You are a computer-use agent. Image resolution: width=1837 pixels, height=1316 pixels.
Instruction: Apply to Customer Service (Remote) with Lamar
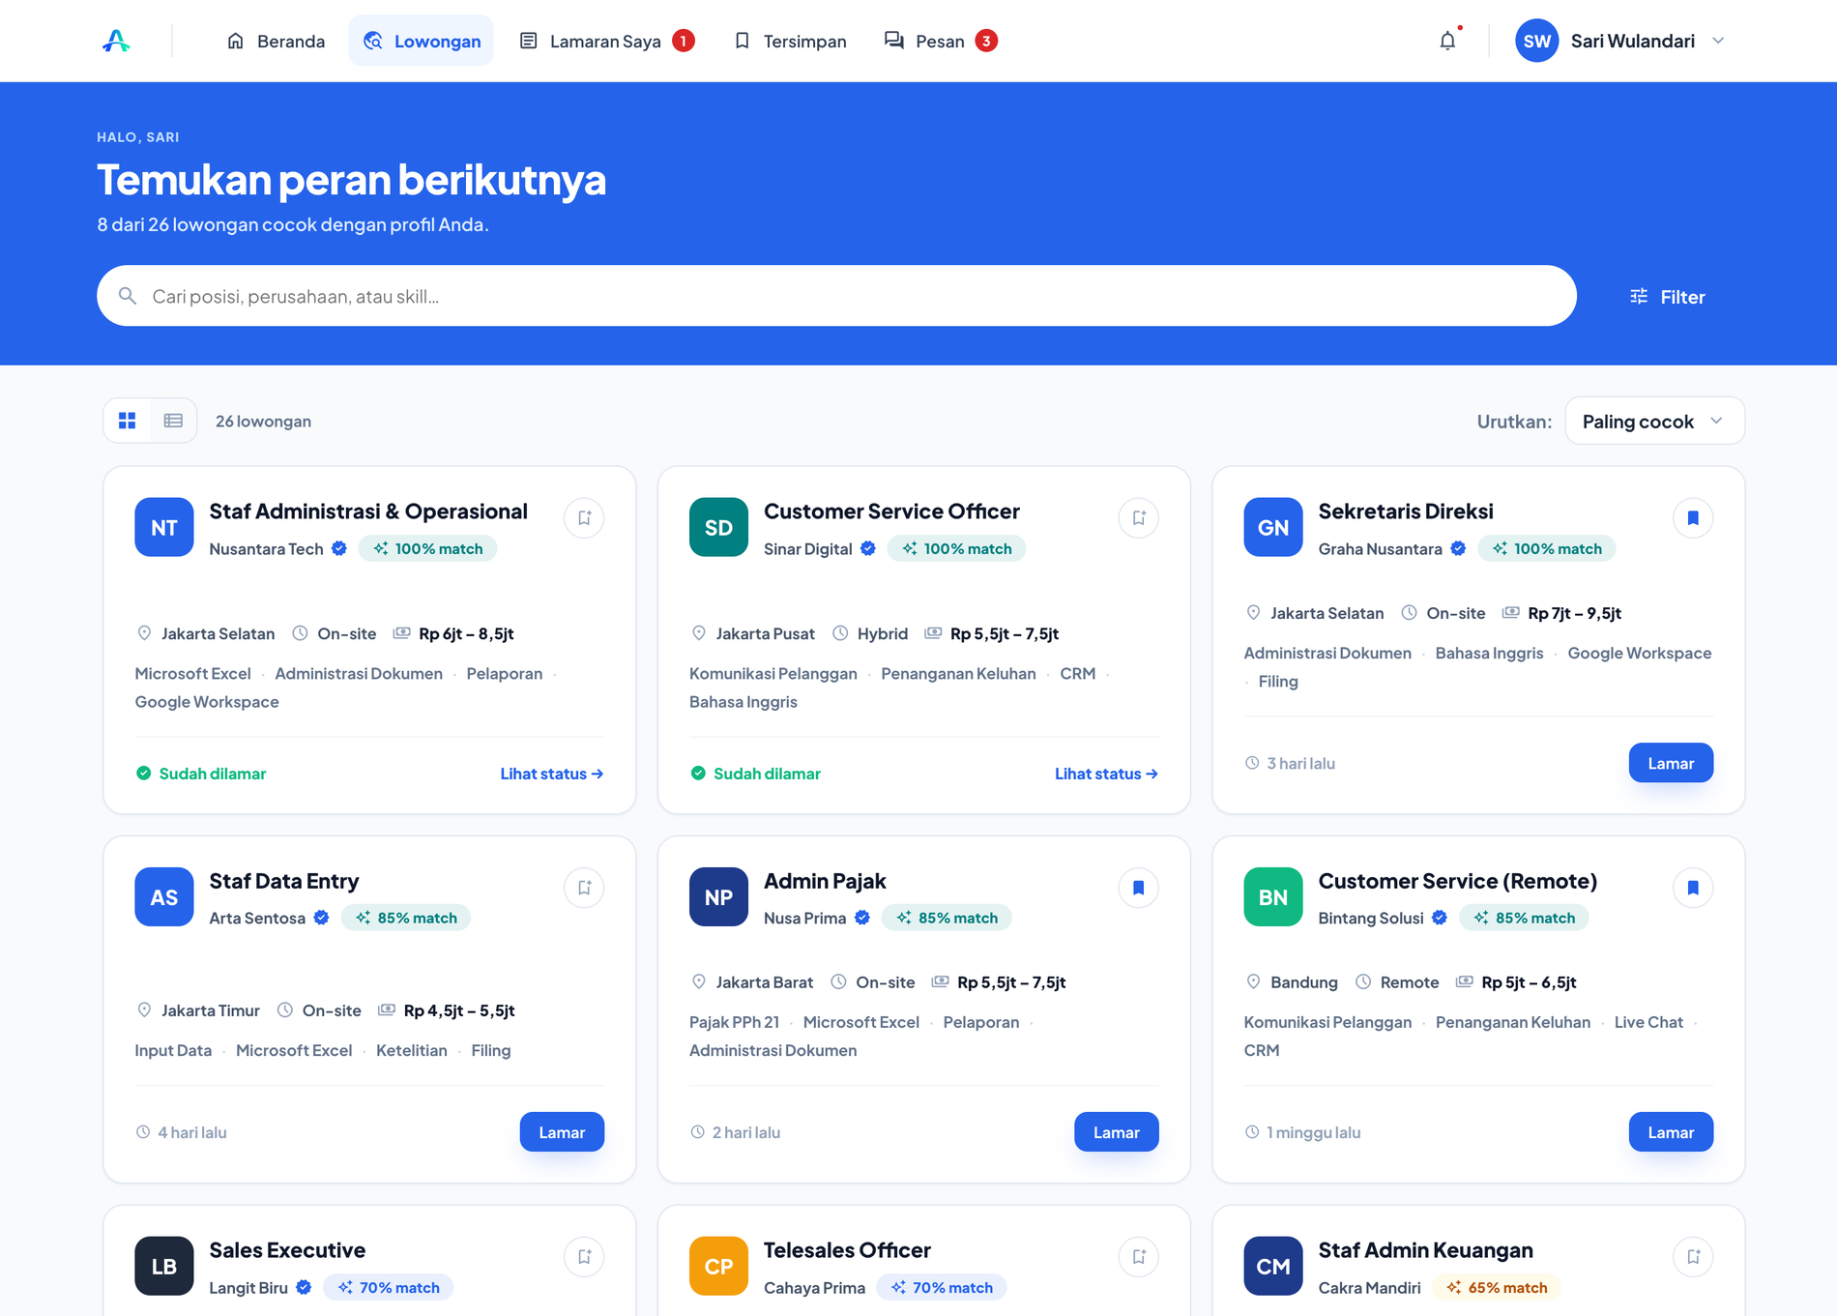pos(1671,1132)
